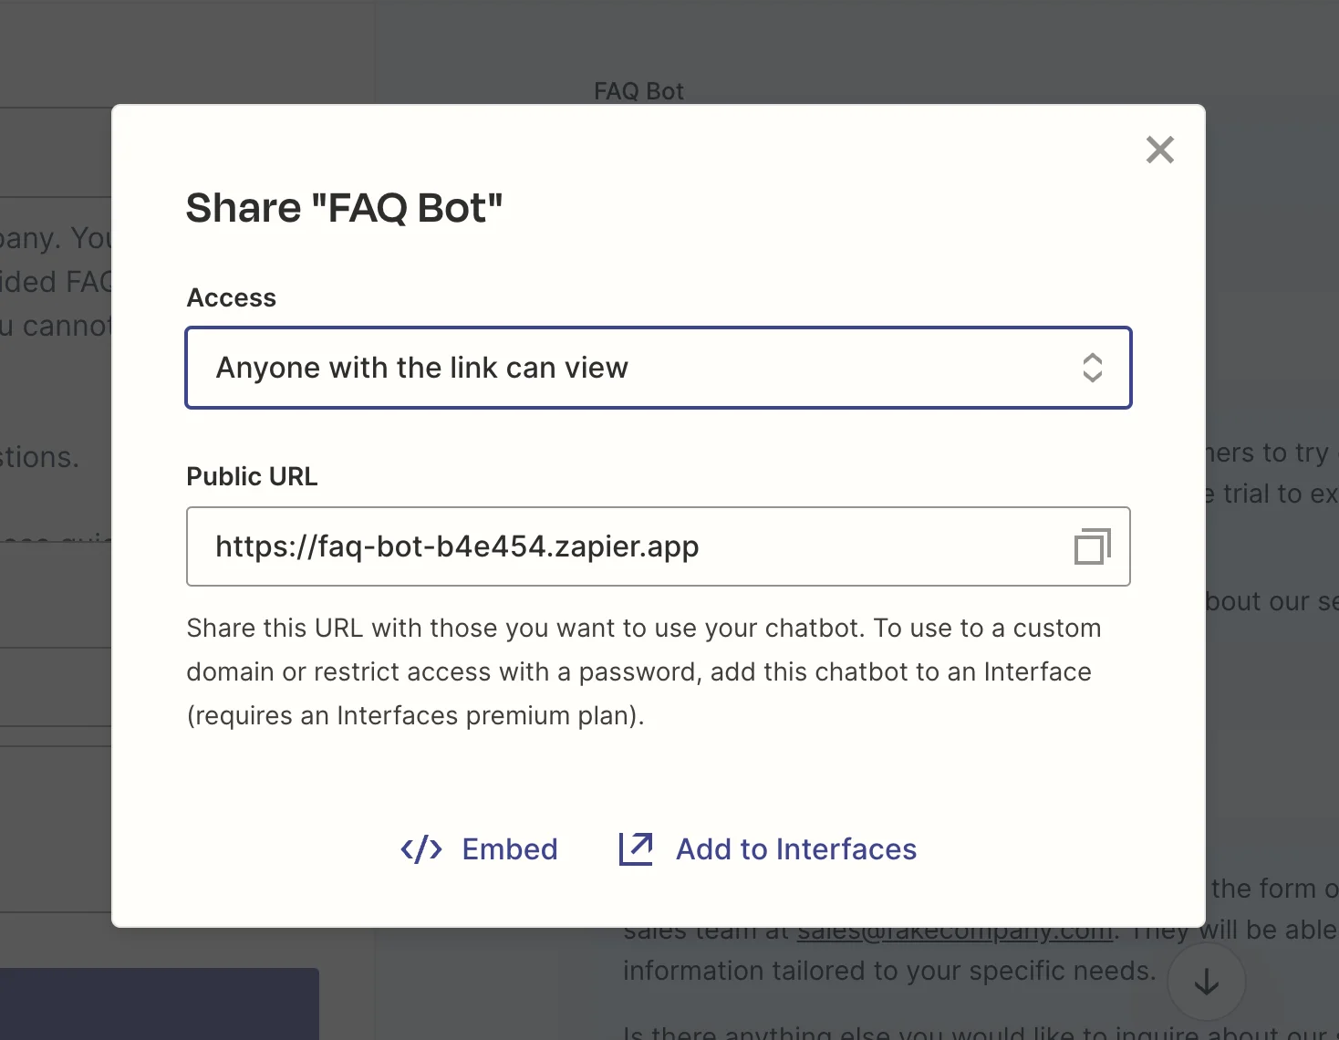
Task: Click the help text about sharing this URL
Action: pos(644,671)
